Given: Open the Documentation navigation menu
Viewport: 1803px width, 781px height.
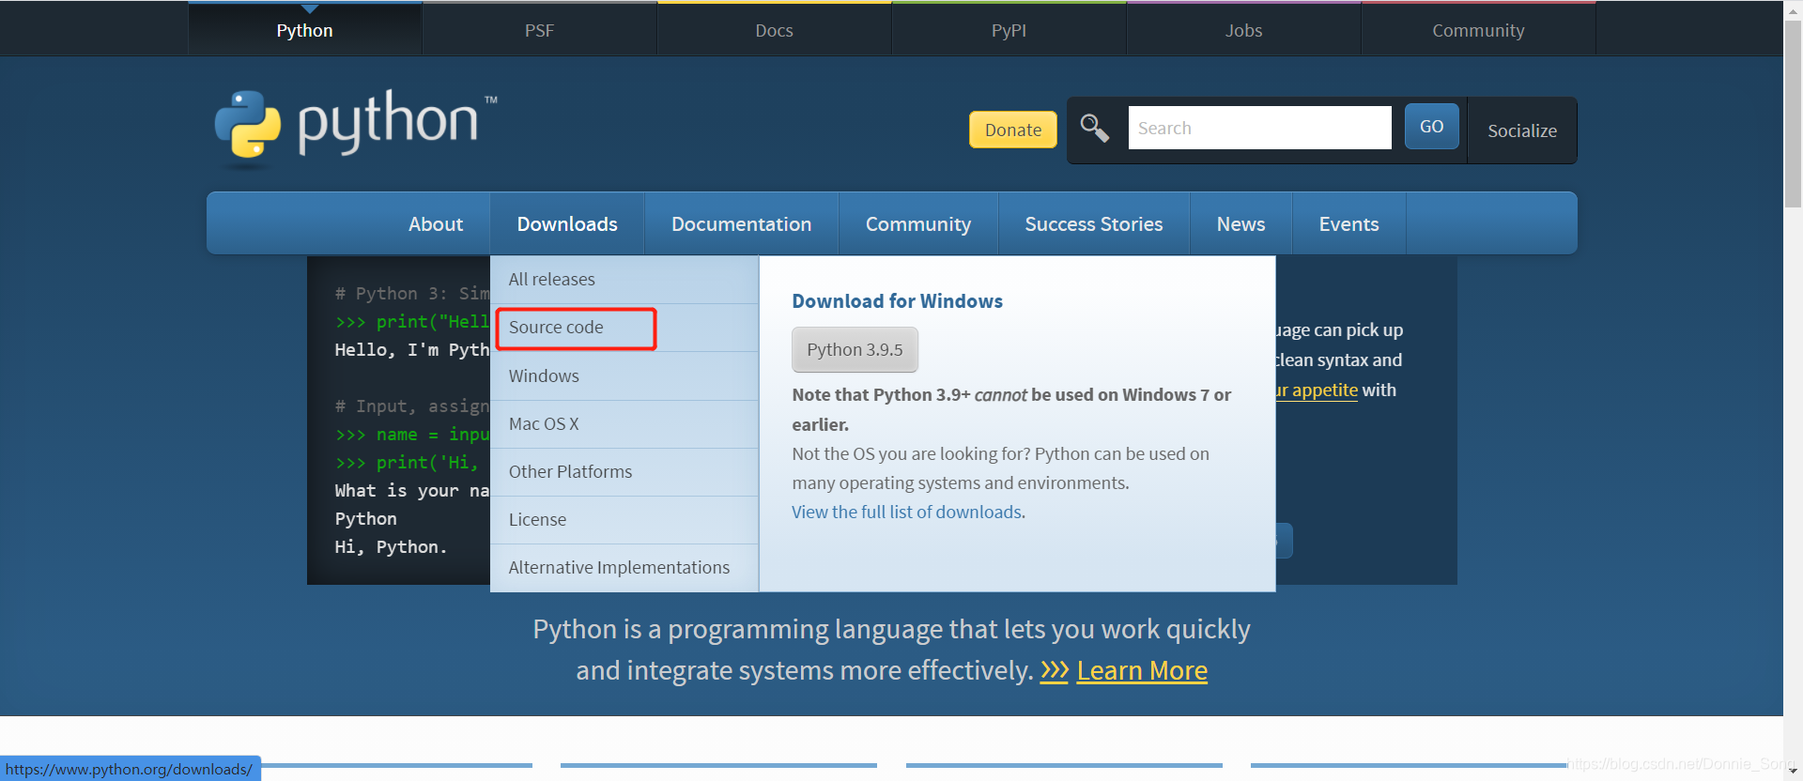Looking at the screenshot, I should [742, 224].
